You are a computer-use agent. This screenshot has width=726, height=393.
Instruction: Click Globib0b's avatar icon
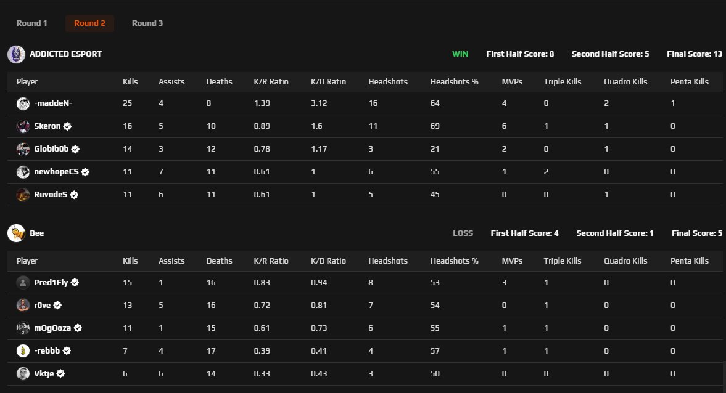(x=23, y=149)
